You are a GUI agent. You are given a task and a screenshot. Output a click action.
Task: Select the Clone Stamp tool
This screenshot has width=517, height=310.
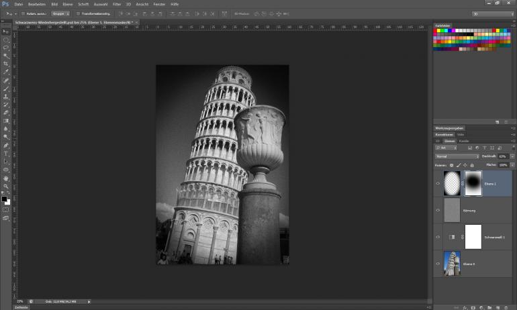(x=5, y=97)
